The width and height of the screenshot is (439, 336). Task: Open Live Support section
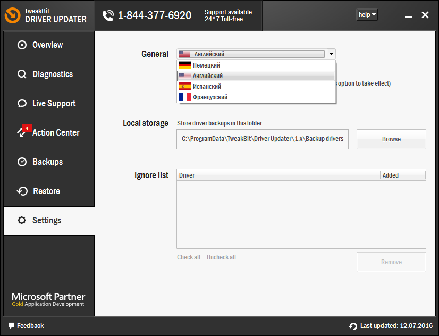[49, 103]
